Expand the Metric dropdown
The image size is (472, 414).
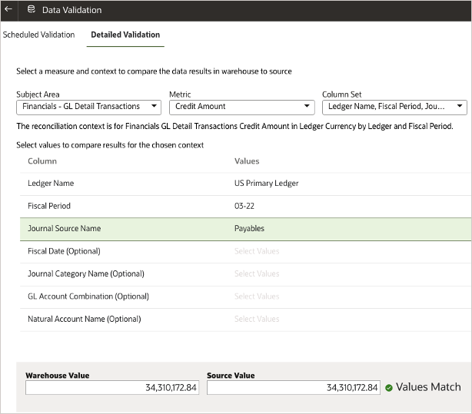coord(241,107)
